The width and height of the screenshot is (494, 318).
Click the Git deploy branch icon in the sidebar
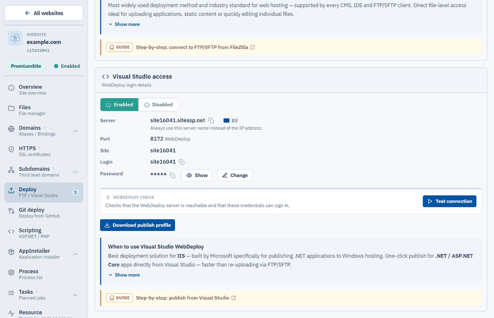[x=11, y=211]
